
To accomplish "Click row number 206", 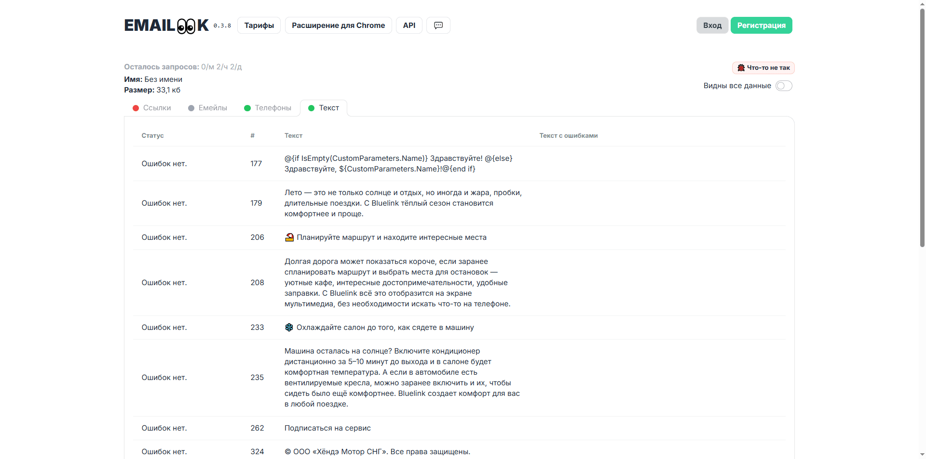I will click(258, 237).
